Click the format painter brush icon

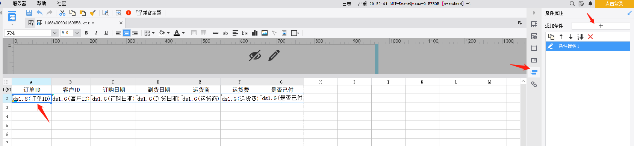click(x=92, y=13)
